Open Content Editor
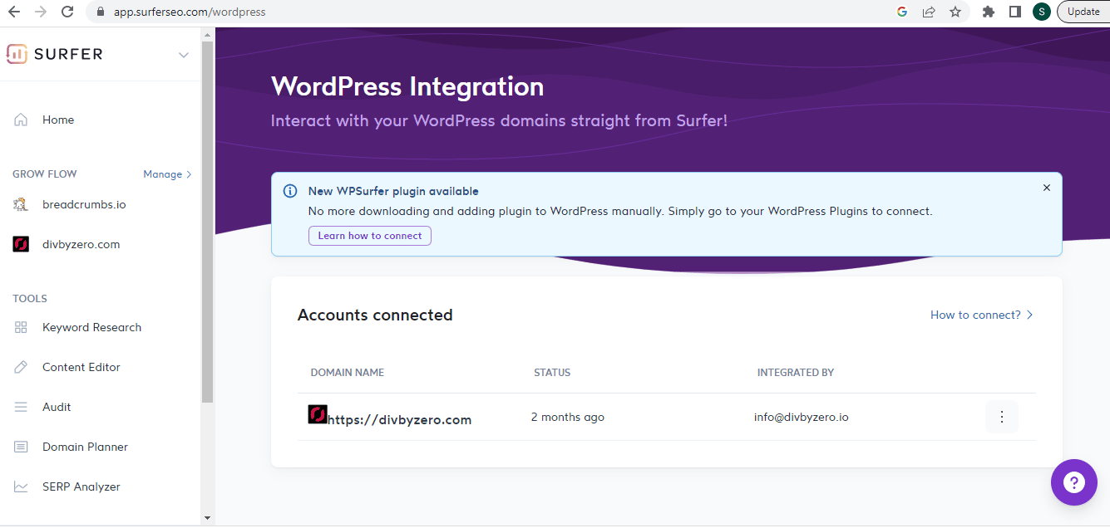This screenshot has height=528, width=1110. 81,367
